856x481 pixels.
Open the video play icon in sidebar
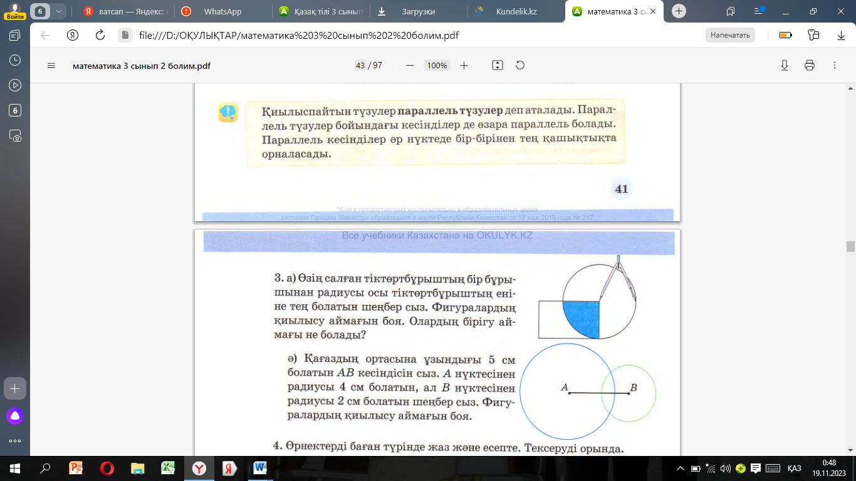[15, 85]
